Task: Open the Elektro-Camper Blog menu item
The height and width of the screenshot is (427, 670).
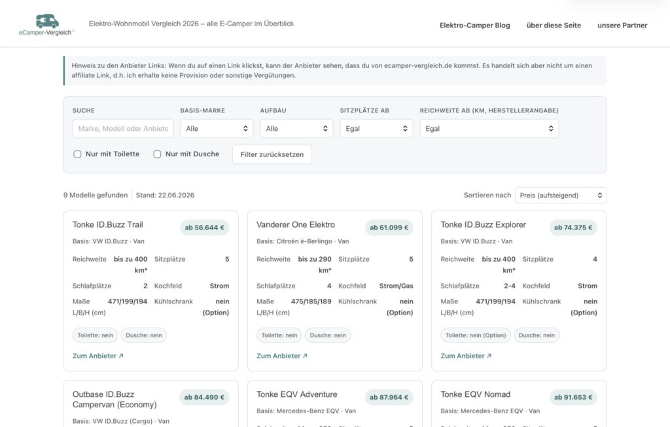Action: (475, 26)
